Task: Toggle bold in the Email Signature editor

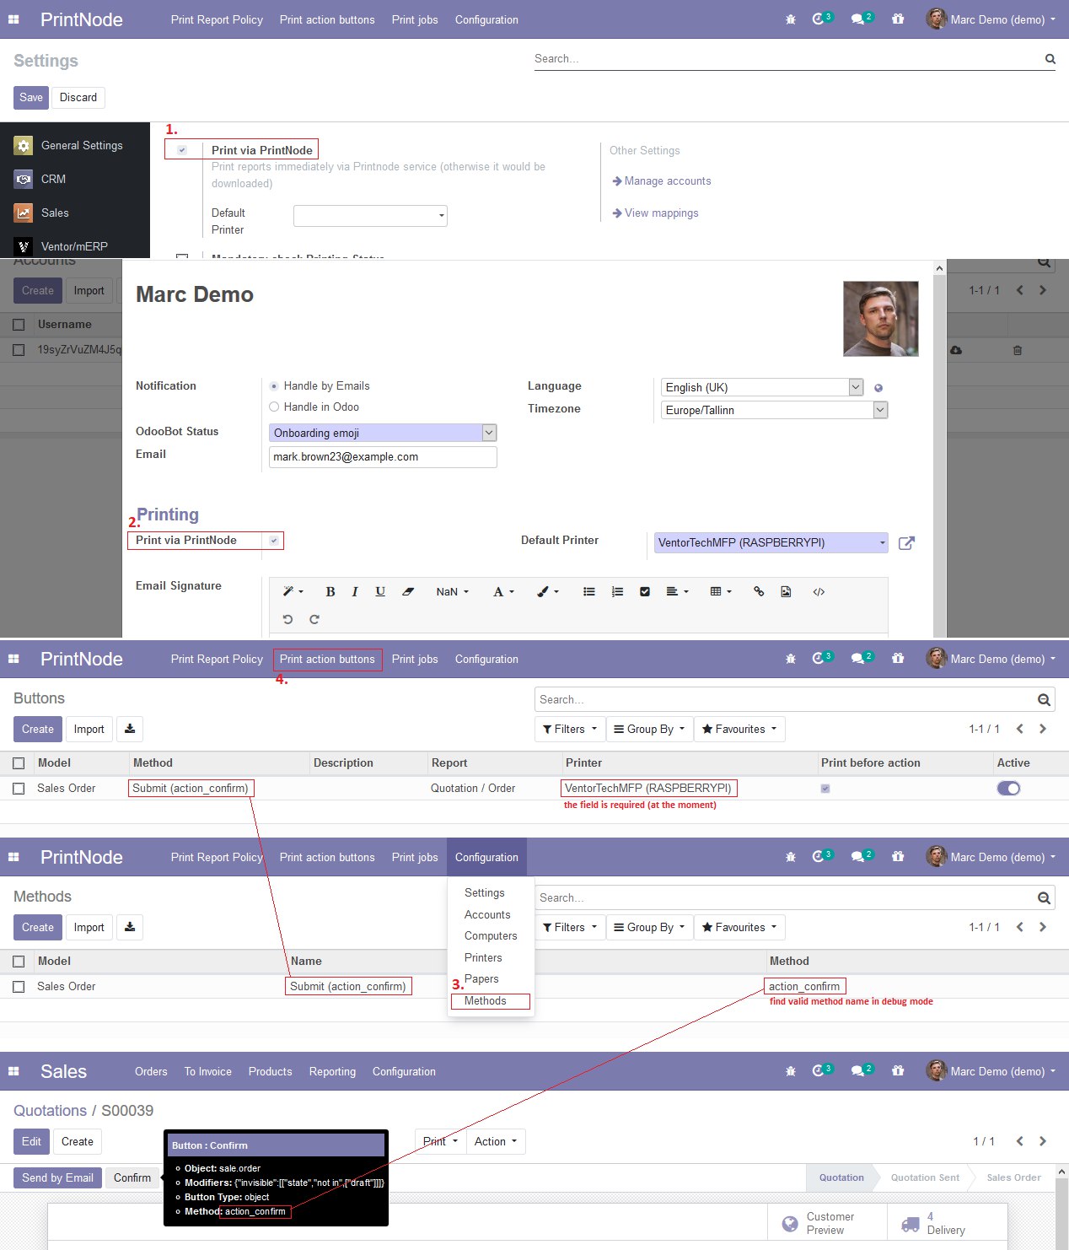Action: (330, 592)
